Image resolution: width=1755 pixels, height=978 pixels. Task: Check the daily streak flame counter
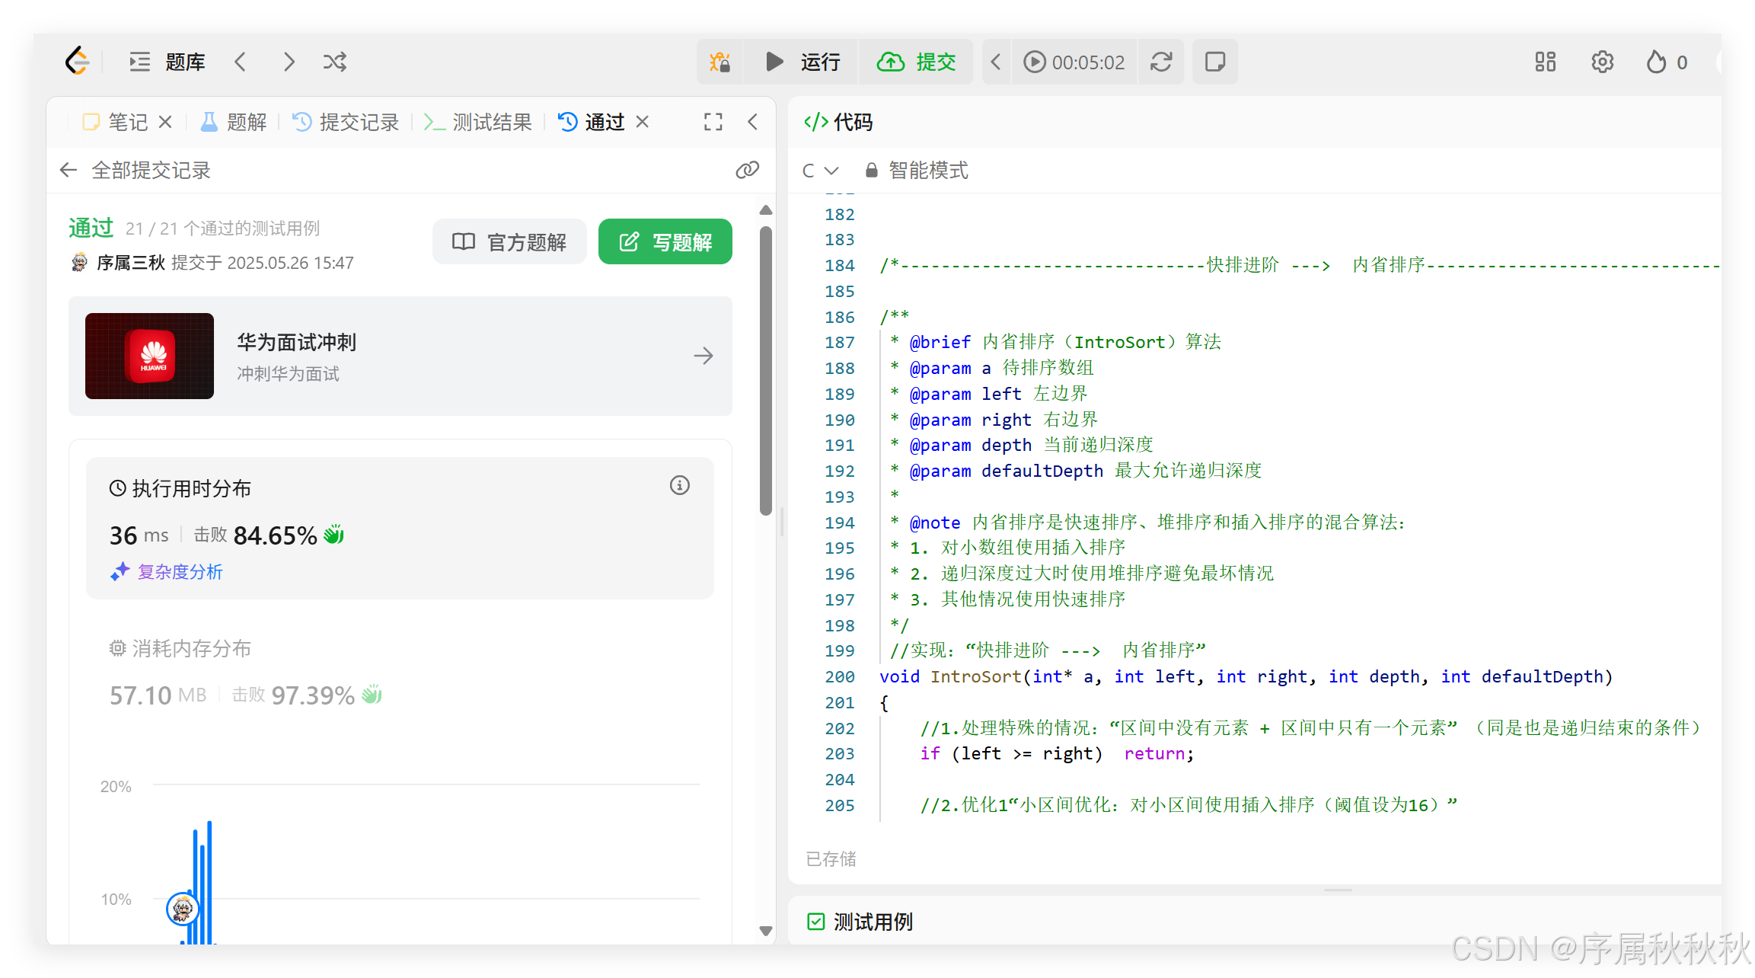tap(1664, 62)
